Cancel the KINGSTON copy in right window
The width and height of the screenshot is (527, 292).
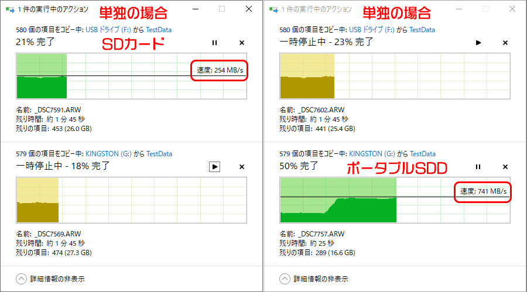click(505, 167)
